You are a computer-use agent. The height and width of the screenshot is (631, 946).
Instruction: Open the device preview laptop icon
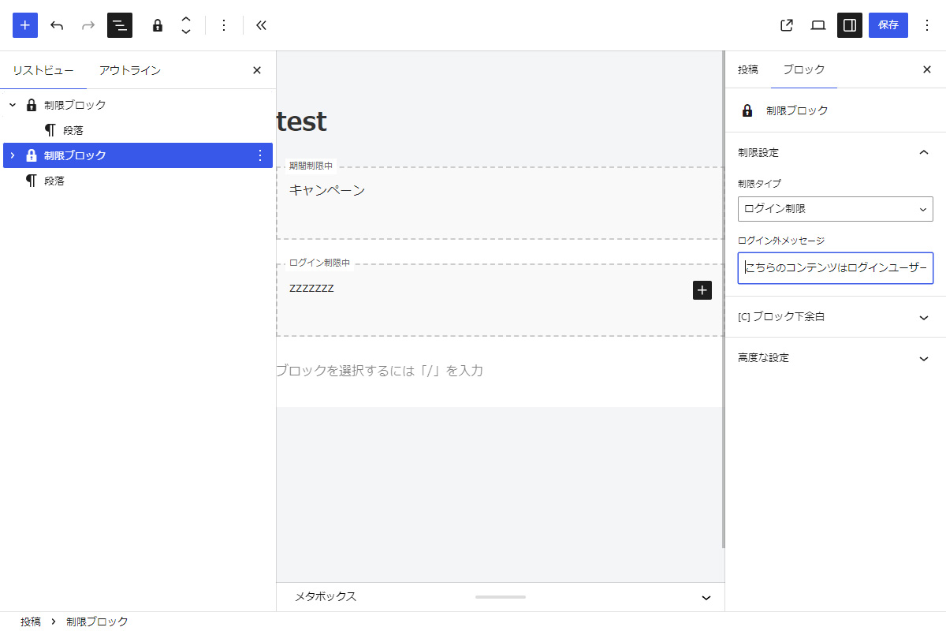coord(818,25)
